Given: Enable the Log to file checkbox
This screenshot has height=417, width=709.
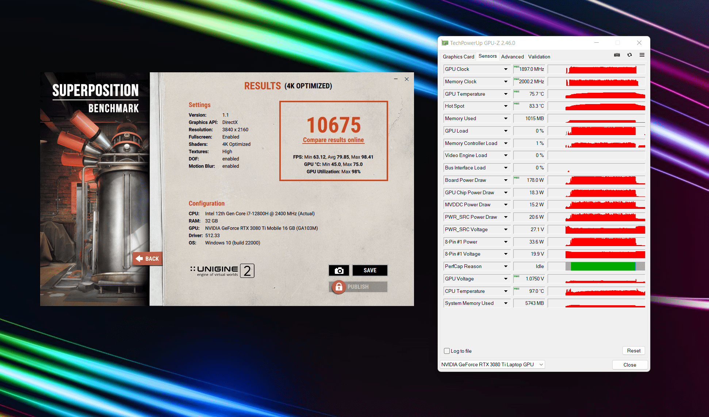Looking at the screenshot, I should tap(447, 351).
